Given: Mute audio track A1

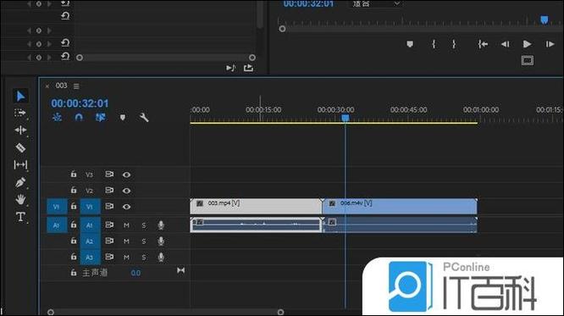Looking at the screenshot, I should (126, 225).
